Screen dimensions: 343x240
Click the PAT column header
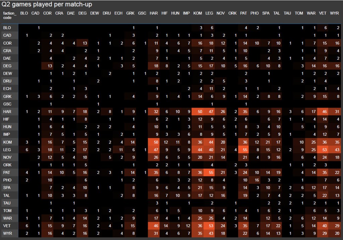point(244,13)
